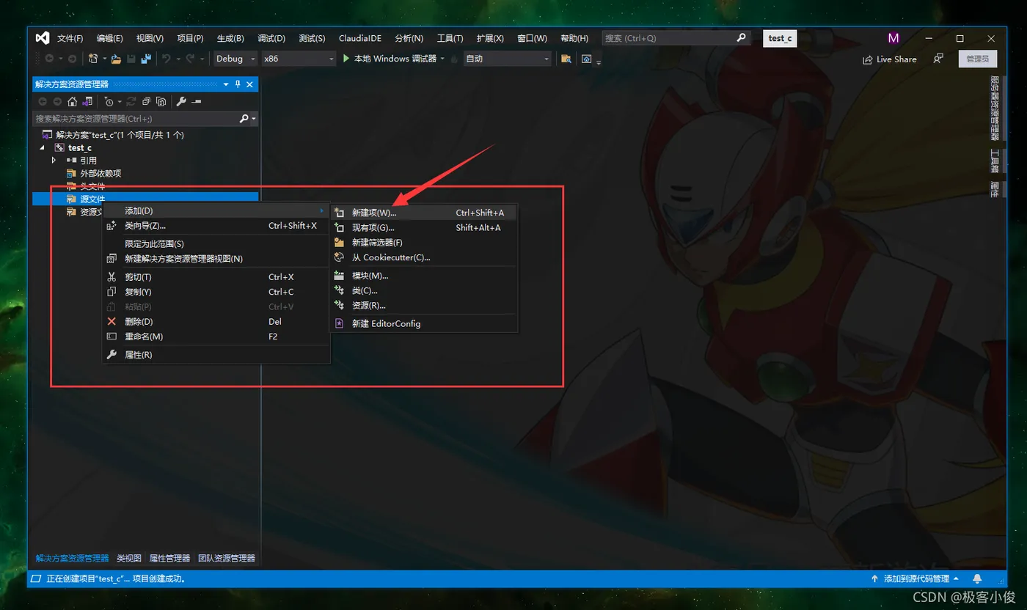Click the notifications bell in the status bar
This screenshot has height=610, width=1027.
pyautogui.click(x=977, y=578)
